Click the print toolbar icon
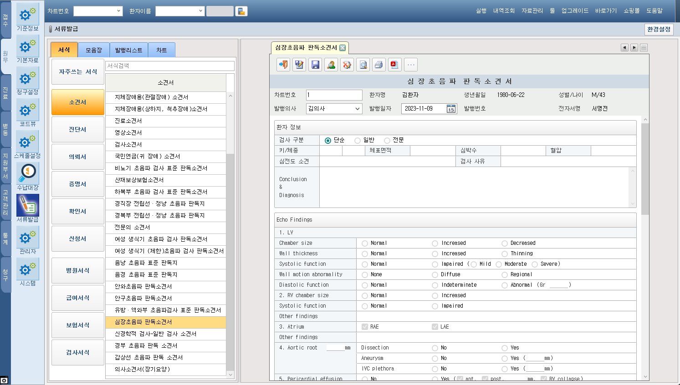 click(378, 65)
